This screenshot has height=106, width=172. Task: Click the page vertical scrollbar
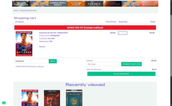pos(171,46)
